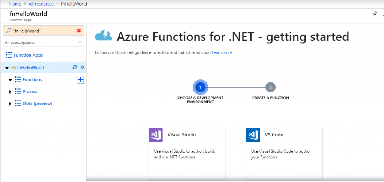Click the Function Apps list icon
The height and width of the screenshot is (182, 384).
click(x=9, y=55)
